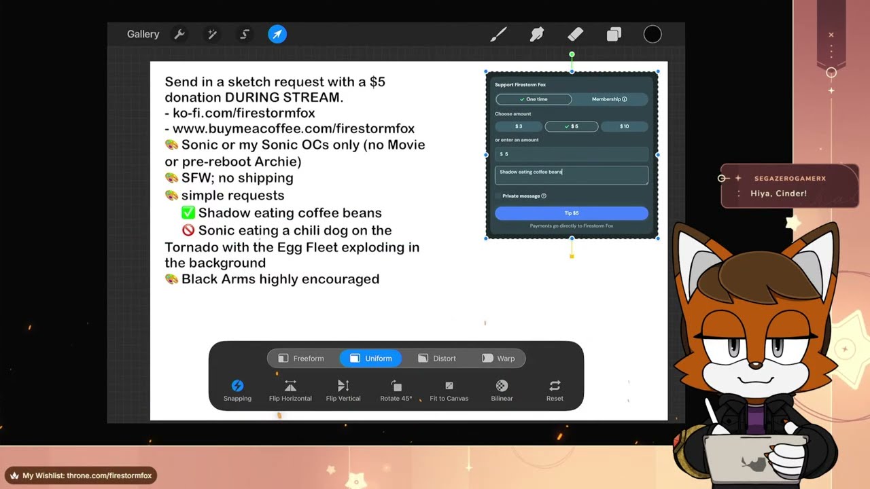Select the Uniform transform mode

pos(371,358)
